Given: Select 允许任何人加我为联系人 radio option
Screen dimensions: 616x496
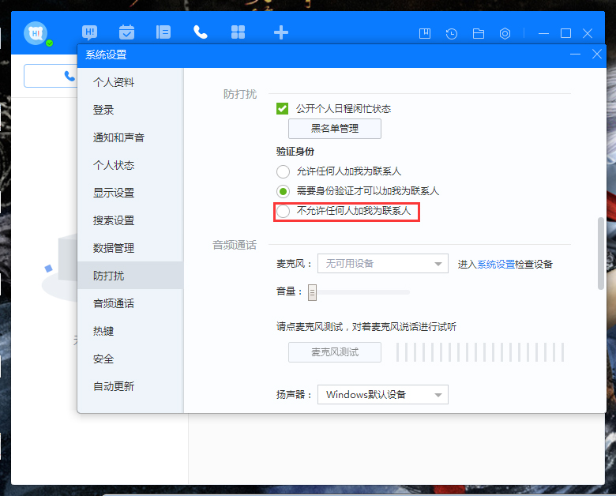Looking at the screenshot, I should 283,171.
